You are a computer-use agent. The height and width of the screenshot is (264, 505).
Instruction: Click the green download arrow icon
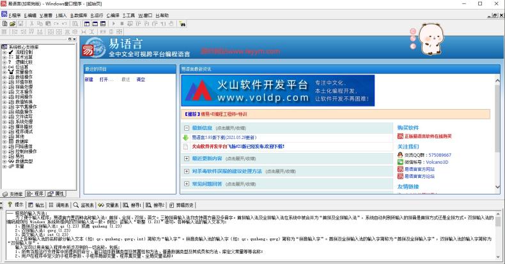pos(186,138)
